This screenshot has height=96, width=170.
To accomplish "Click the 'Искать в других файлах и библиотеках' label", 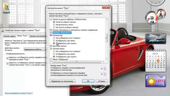I will pyautogui.click(x=70, y=19).
